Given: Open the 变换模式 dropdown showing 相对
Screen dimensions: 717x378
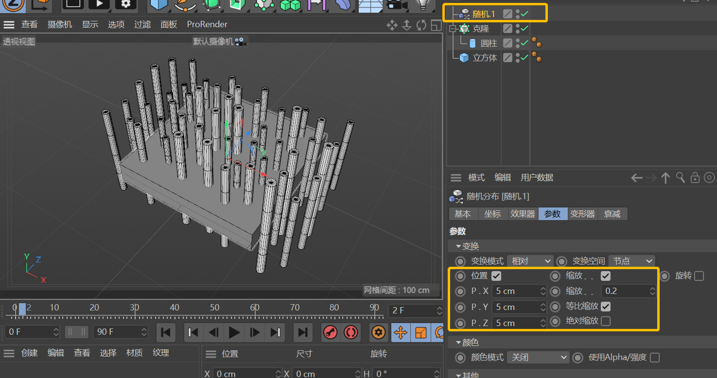Looking at the screenshot, I should (530, 261).
